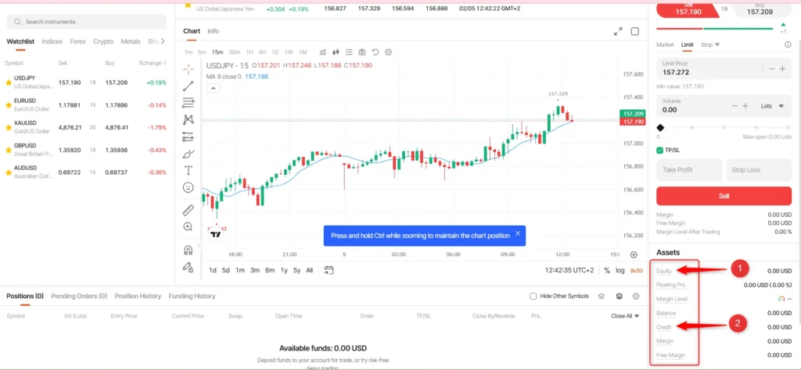Viewport: 801px width, 370px height.
Task: Select the 4H timeframe
Action: point(262,52)
